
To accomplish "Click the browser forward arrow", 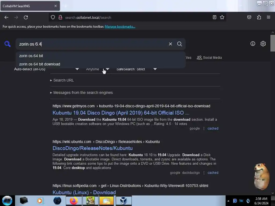I will [x=16, y=17].
